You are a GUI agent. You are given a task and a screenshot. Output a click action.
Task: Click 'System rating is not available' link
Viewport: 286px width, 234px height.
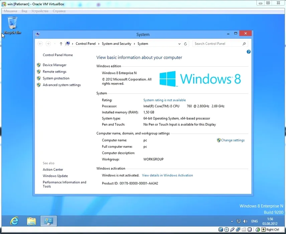pyautogui.click(x=164, y=100)
